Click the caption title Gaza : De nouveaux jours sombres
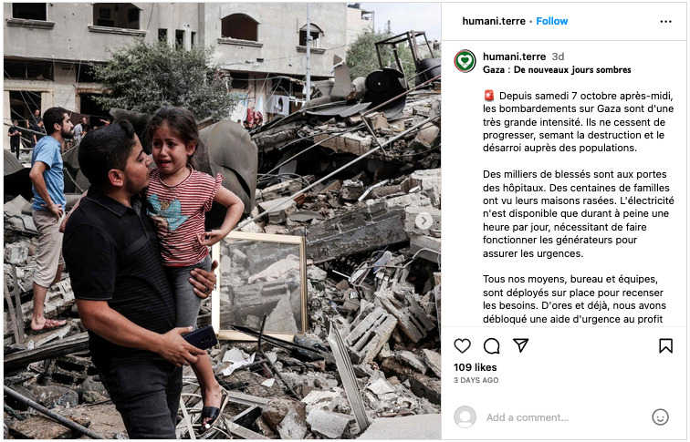 click(557, 70)
